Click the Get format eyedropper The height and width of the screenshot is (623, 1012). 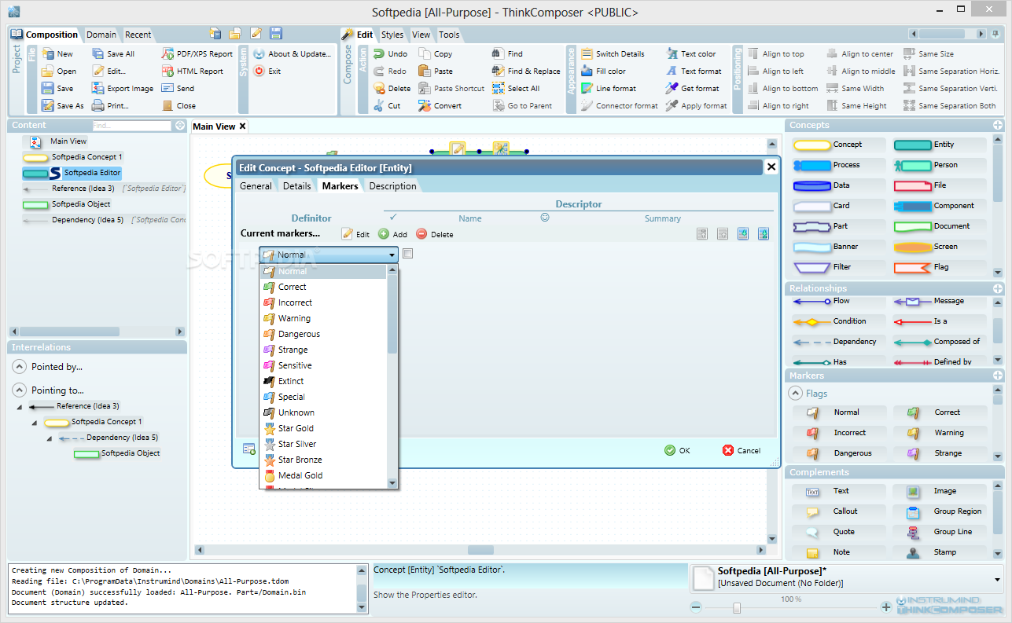[672, 89]
